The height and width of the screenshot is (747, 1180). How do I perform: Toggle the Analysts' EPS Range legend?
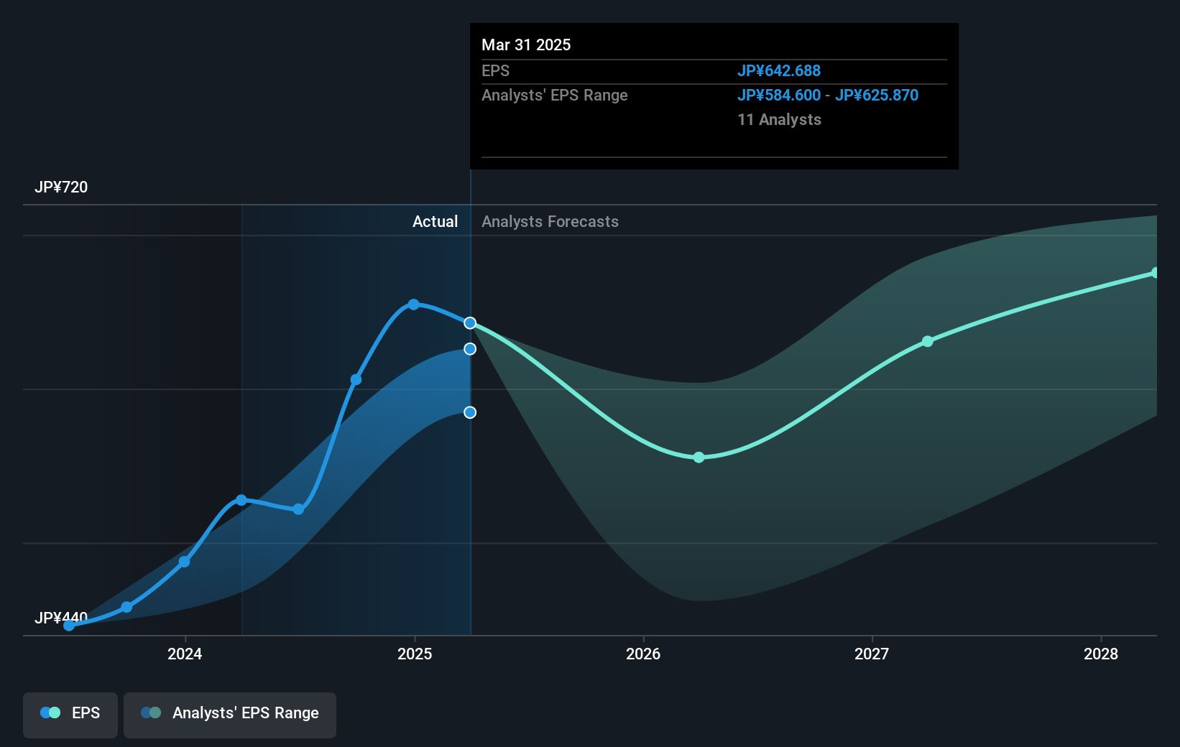tap(230, 715)
